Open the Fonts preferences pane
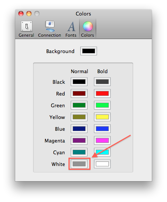167x202 pixels. point(71,29)
